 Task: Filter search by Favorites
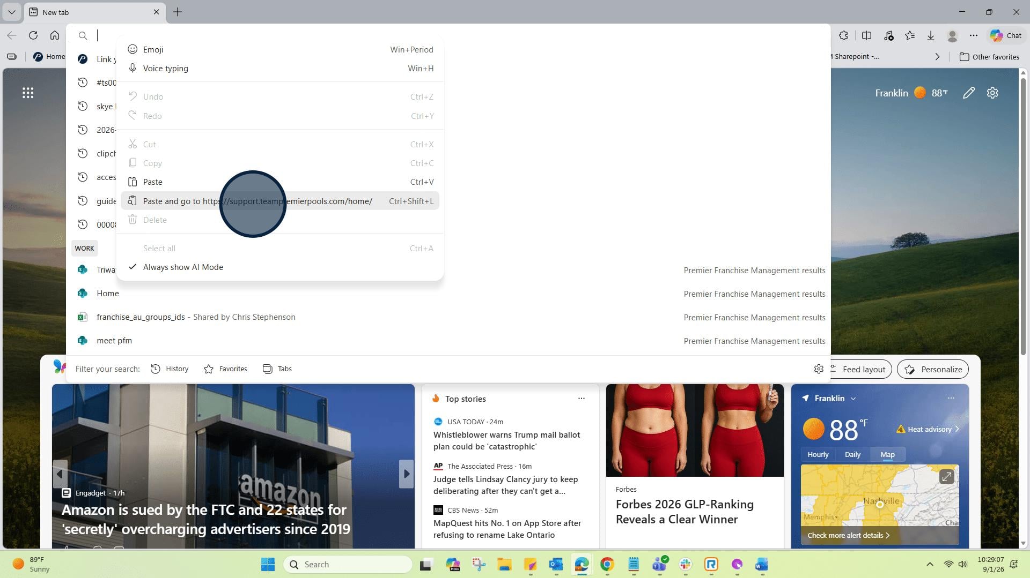226,369
